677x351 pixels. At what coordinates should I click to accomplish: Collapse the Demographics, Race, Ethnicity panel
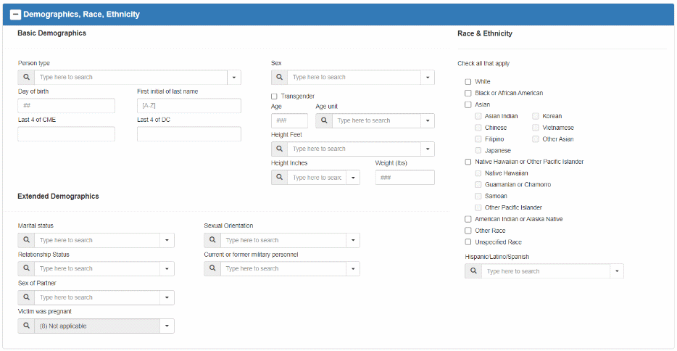[15, 14]
